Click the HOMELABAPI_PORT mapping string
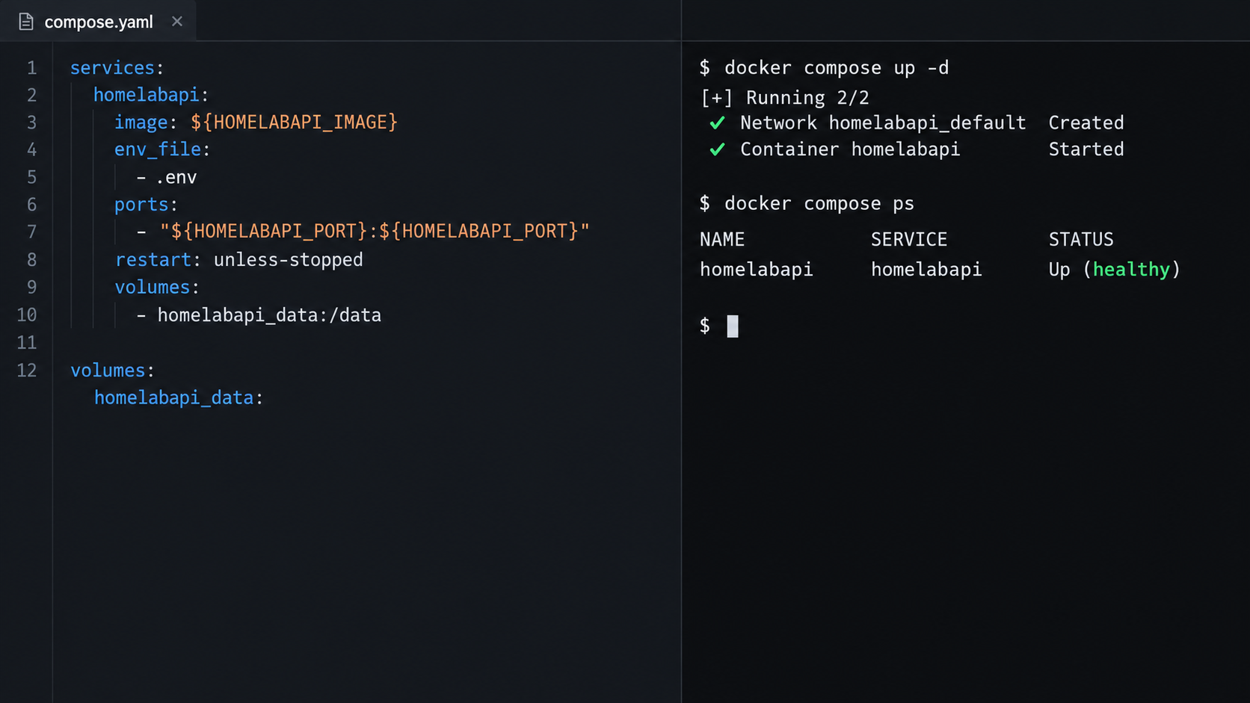1250x703 pixels. (375, 232)
